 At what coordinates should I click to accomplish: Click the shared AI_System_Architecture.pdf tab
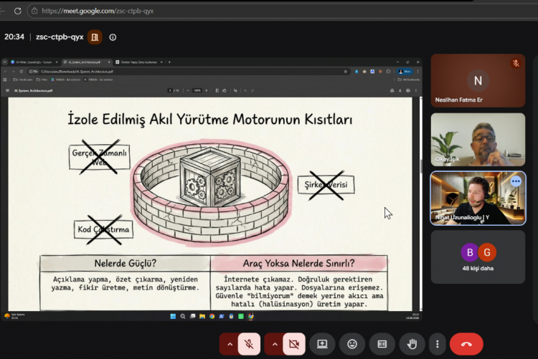tap(86, 62)
